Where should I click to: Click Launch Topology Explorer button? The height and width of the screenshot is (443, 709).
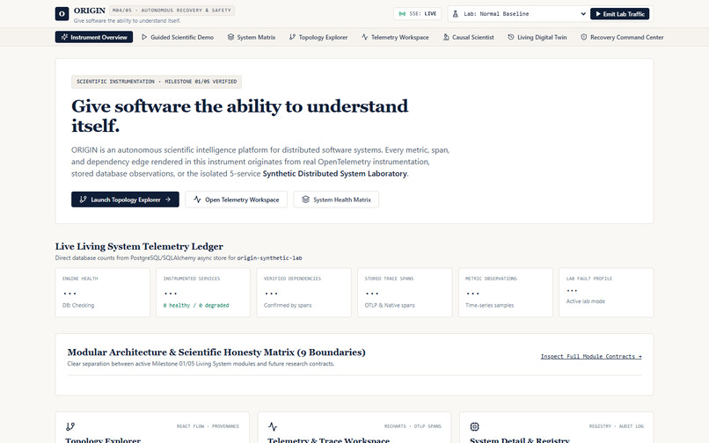pos(125,200)
